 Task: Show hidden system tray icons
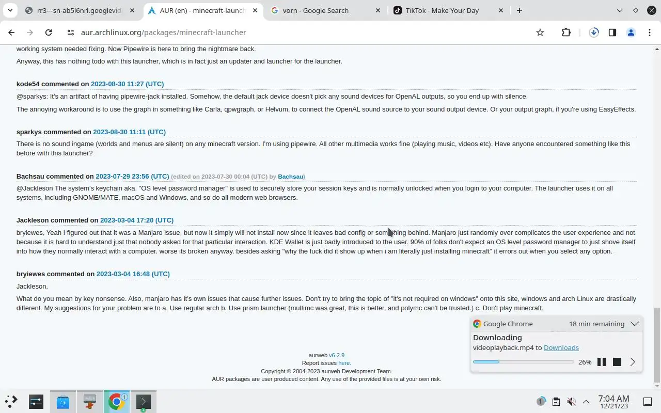tap(586, 401)
